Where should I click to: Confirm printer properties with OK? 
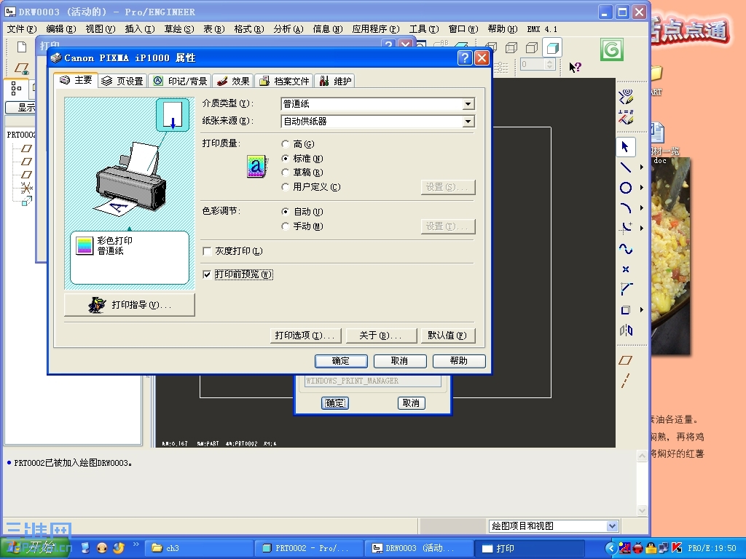point(341,361)
